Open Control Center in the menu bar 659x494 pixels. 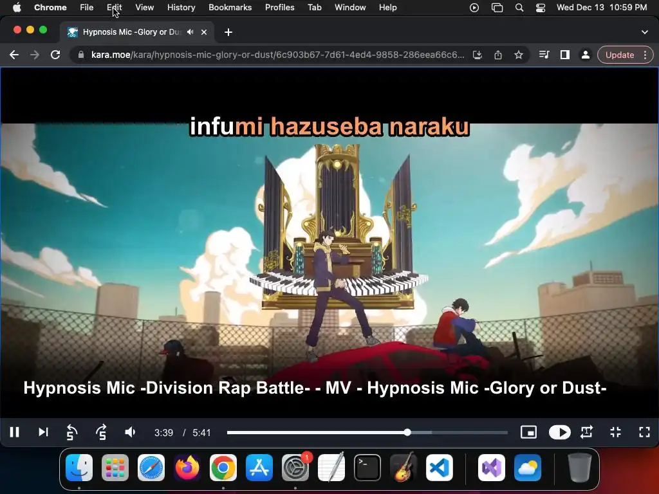point(541,8)
